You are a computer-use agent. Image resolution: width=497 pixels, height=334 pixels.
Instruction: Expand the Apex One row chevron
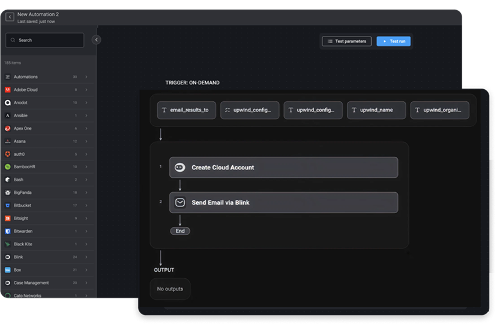(x=86, y=128)
